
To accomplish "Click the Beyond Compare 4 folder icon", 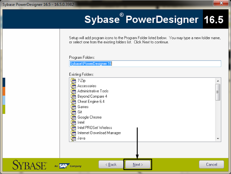I will tap(73, 96).
